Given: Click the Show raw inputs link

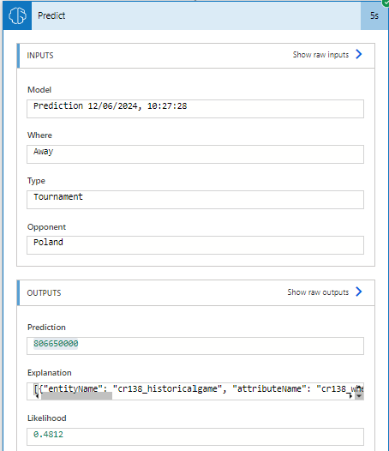Looking at the screenshot, I should click(x=320, y=55).
